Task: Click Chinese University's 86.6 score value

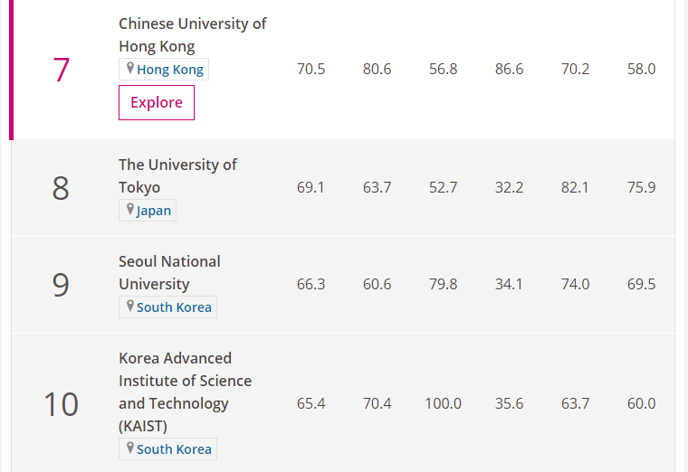Action: point(509,69)
